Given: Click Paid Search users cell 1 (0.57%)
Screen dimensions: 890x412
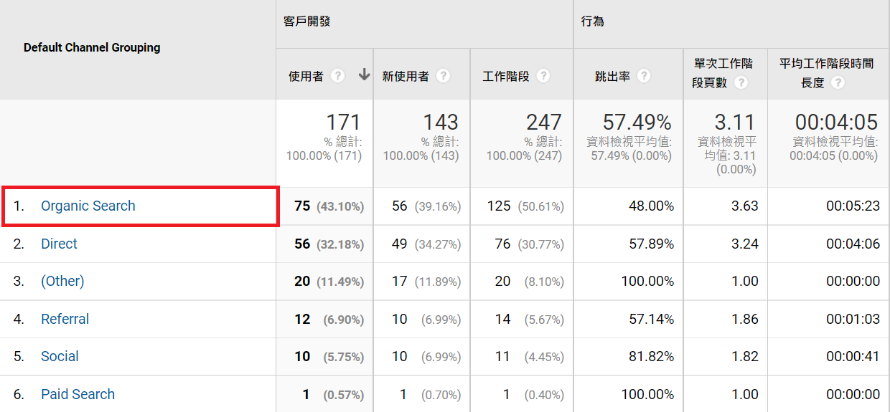Looking at the screenshot, I should (333, 394).
